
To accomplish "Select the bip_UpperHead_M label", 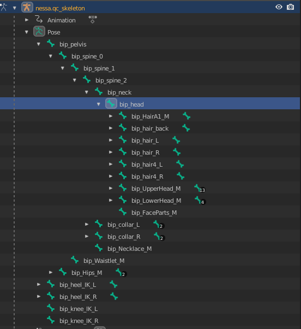I will coord(156,189).
